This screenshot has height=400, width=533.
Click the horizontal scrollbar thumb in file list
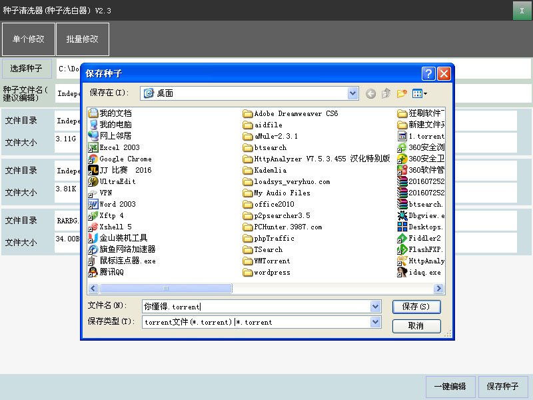click(166, 289)
